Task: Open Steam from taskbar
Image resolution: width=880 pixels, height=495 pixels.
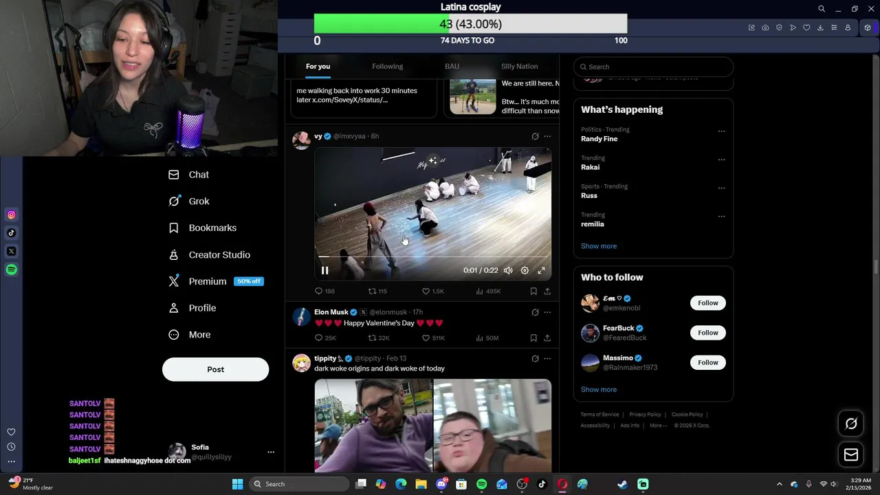Action: click(622, 484)
